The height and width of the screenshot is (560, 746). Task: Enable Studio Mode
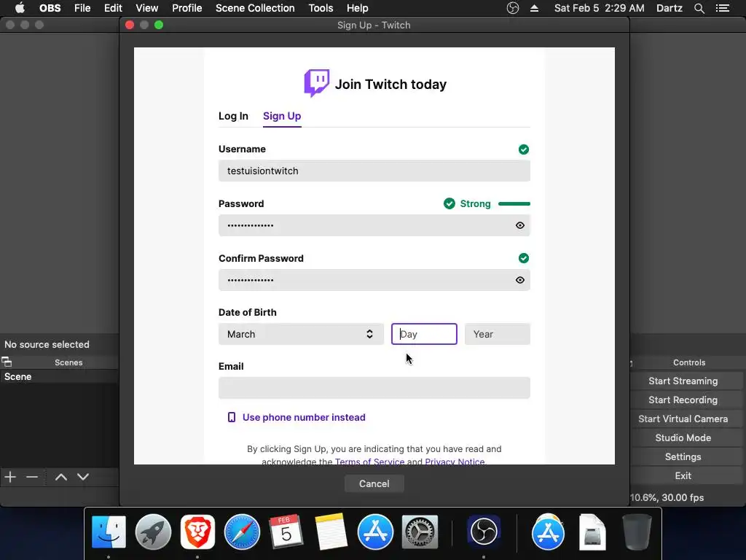click(x=683, y=437)
